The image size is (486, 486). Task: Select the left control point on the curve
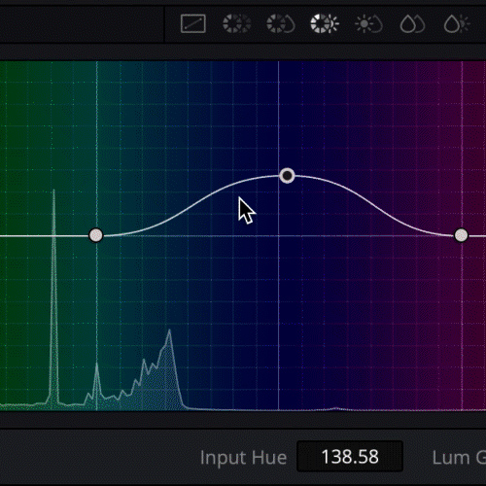tap(96, 235)
